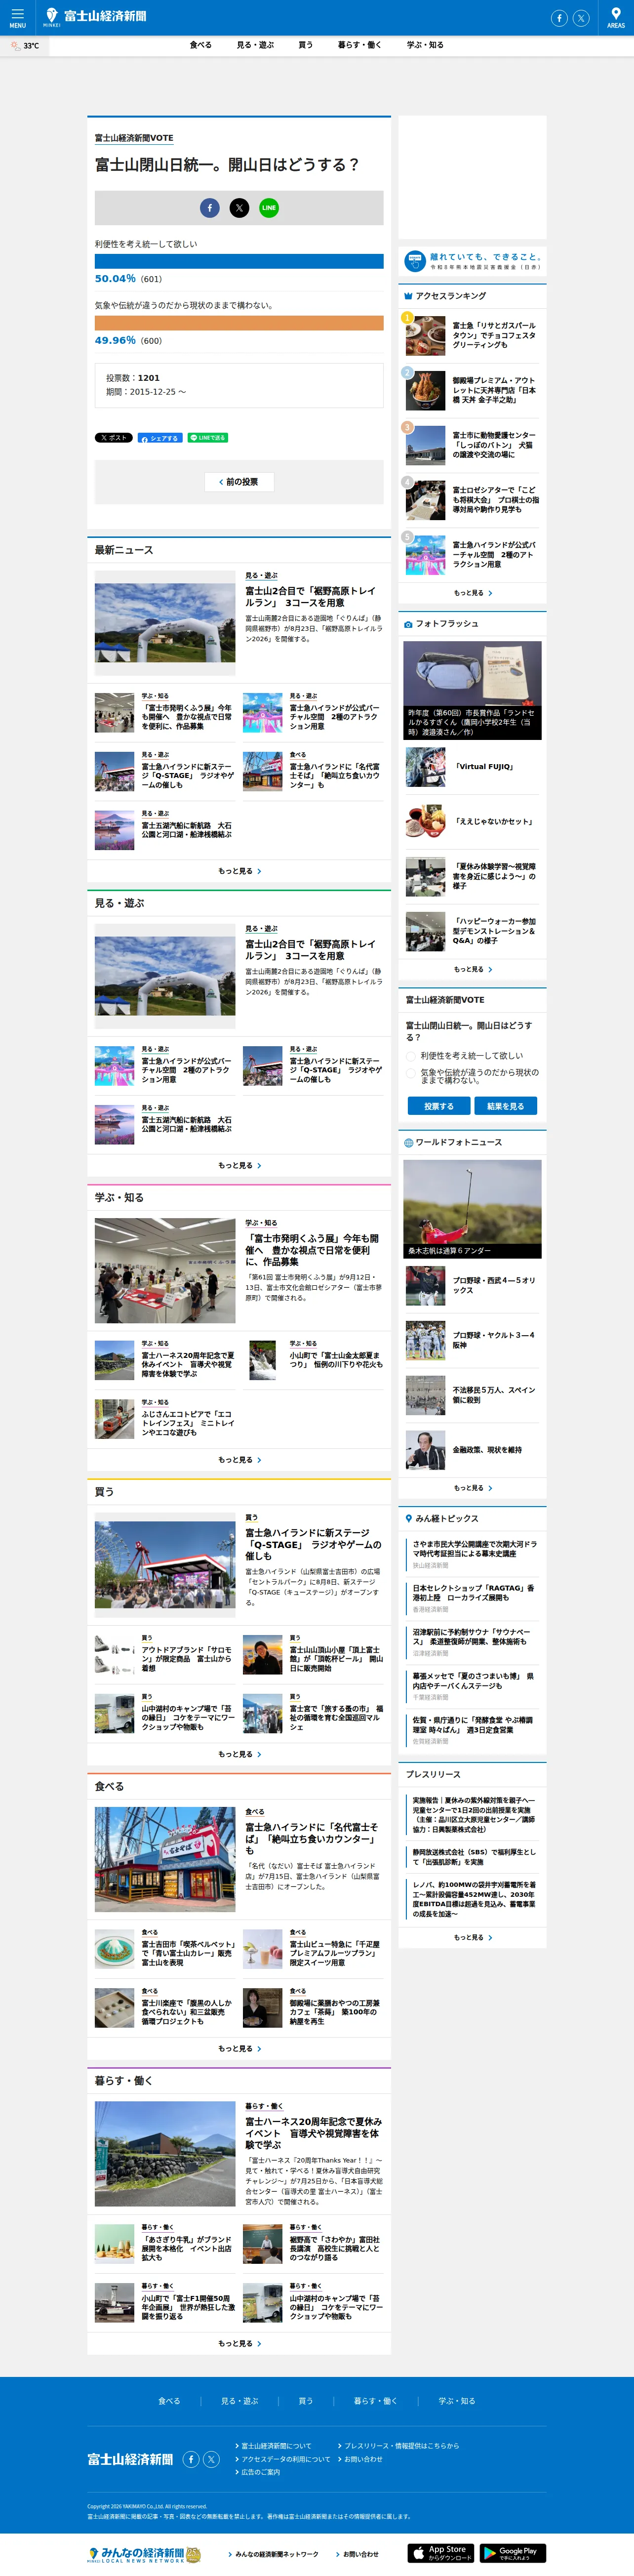Click the blue シェアする Facebook button
The height and width of the screenshot is (2576, 634).
[x=159, y=438]
